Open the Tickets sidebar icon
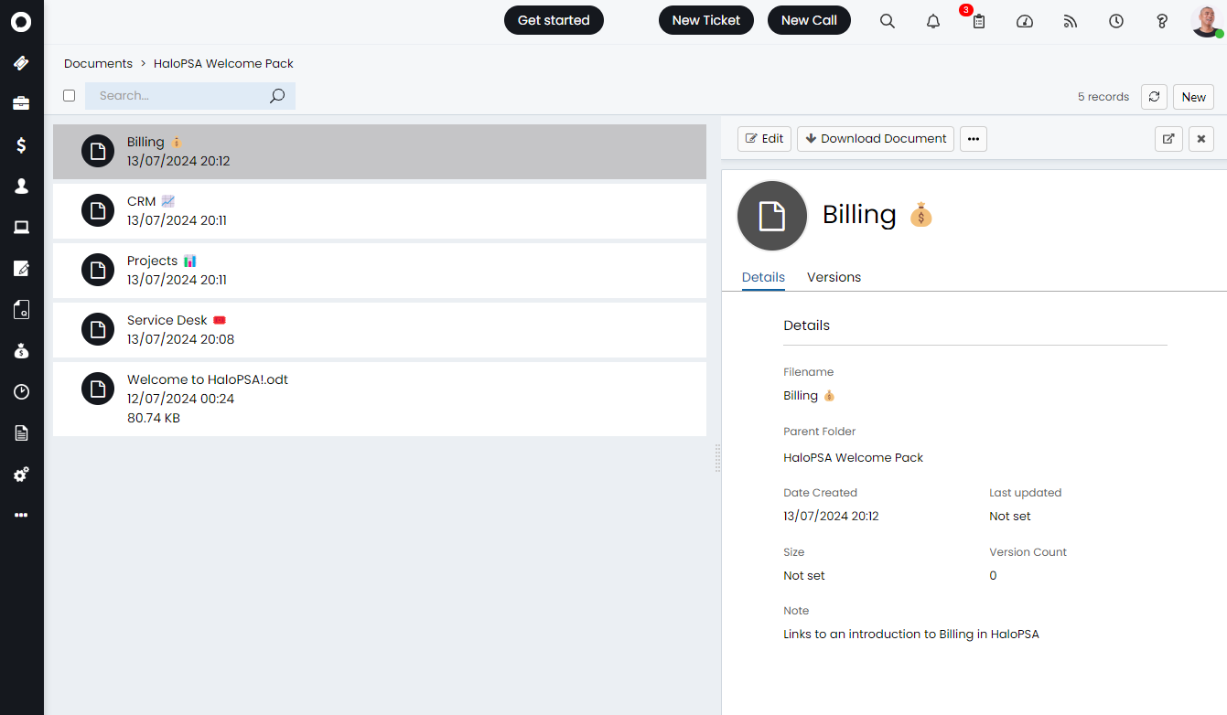 [21, 63]
